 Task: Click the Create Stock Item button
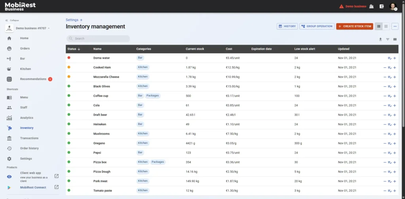tap(354, 26)
